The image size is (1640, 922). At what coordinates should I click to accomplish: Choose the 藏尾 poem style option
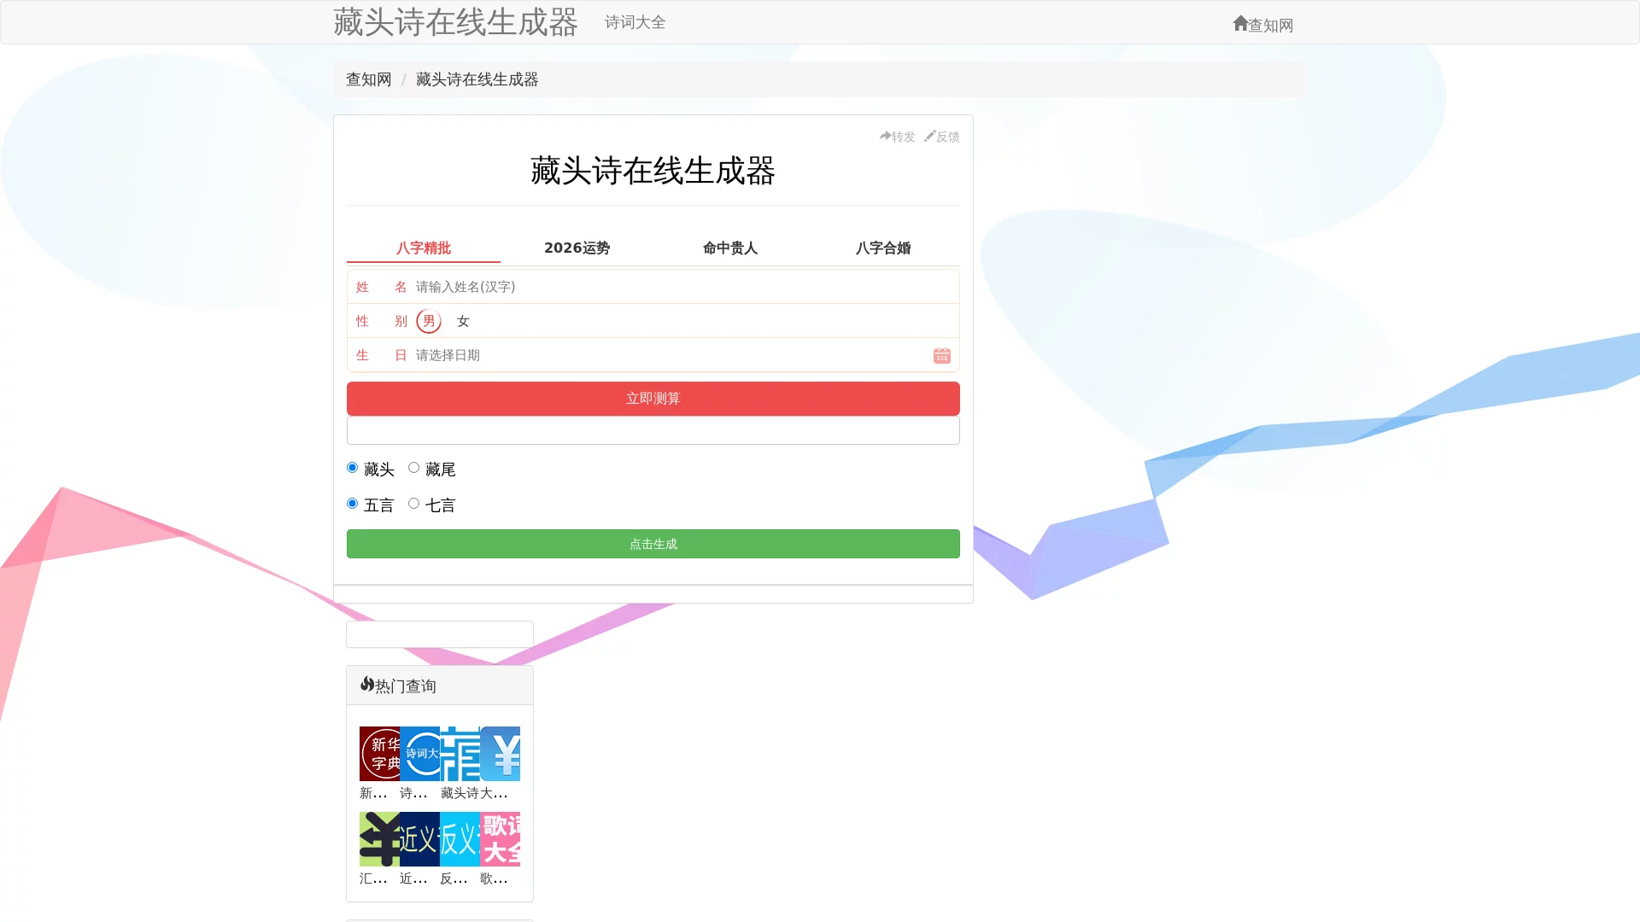pyautogui.click(x=414, y=467)
